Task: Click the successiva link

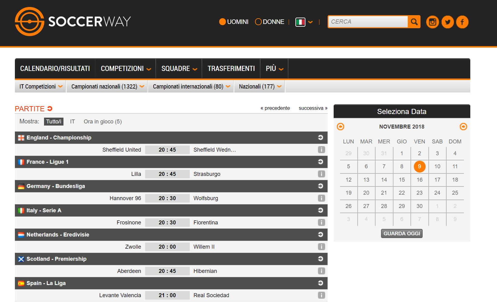Action: tap(313, 108)
